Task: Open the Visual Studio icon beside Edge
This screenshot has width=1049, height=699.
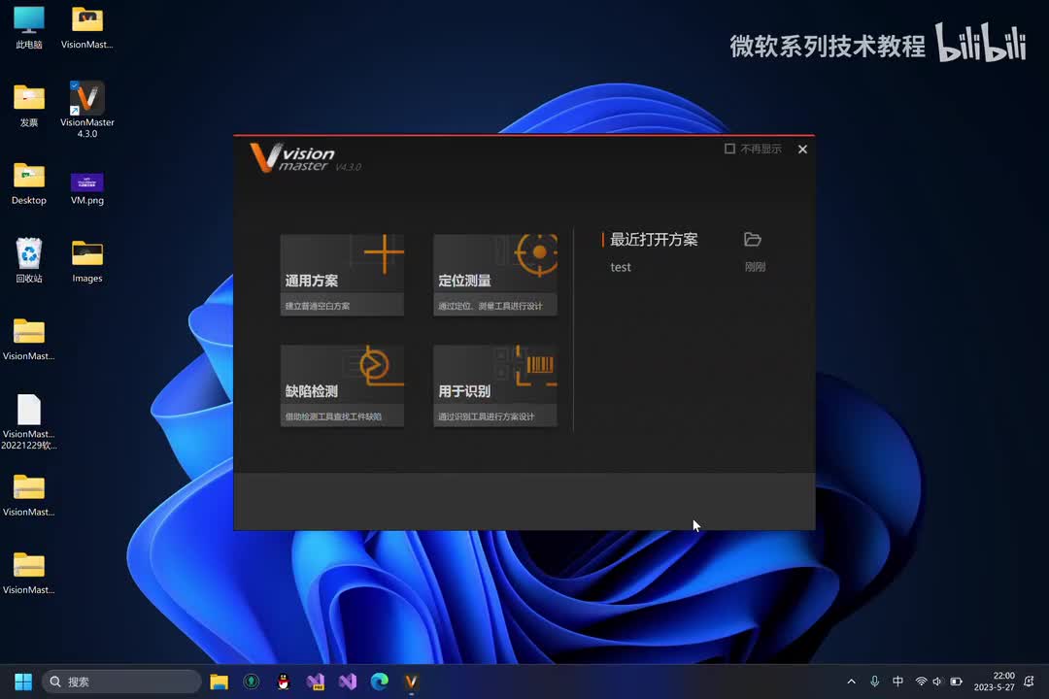Action: point(347,682)
